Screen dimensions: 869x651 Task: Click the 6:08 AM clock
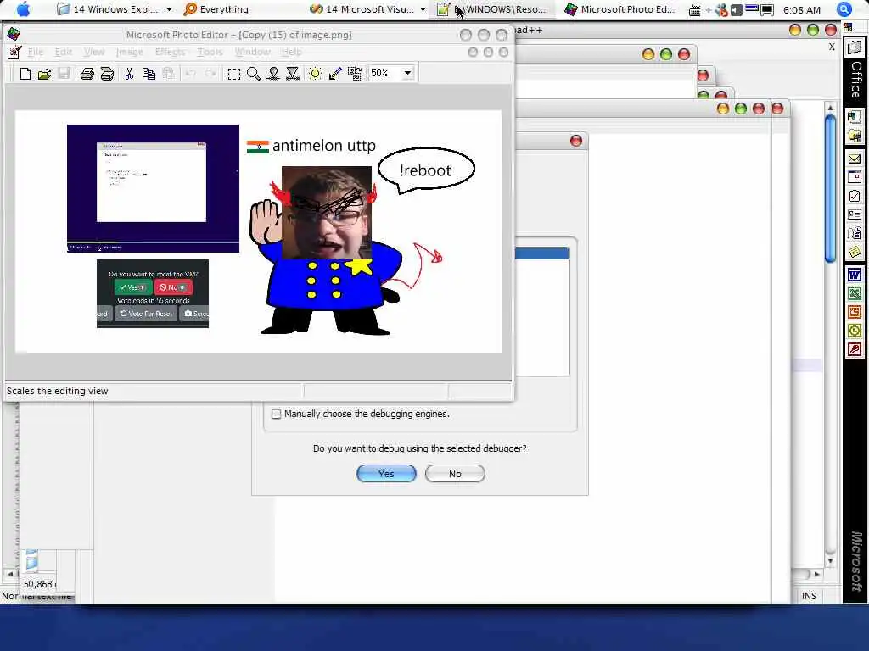click(x=802, y=10)
